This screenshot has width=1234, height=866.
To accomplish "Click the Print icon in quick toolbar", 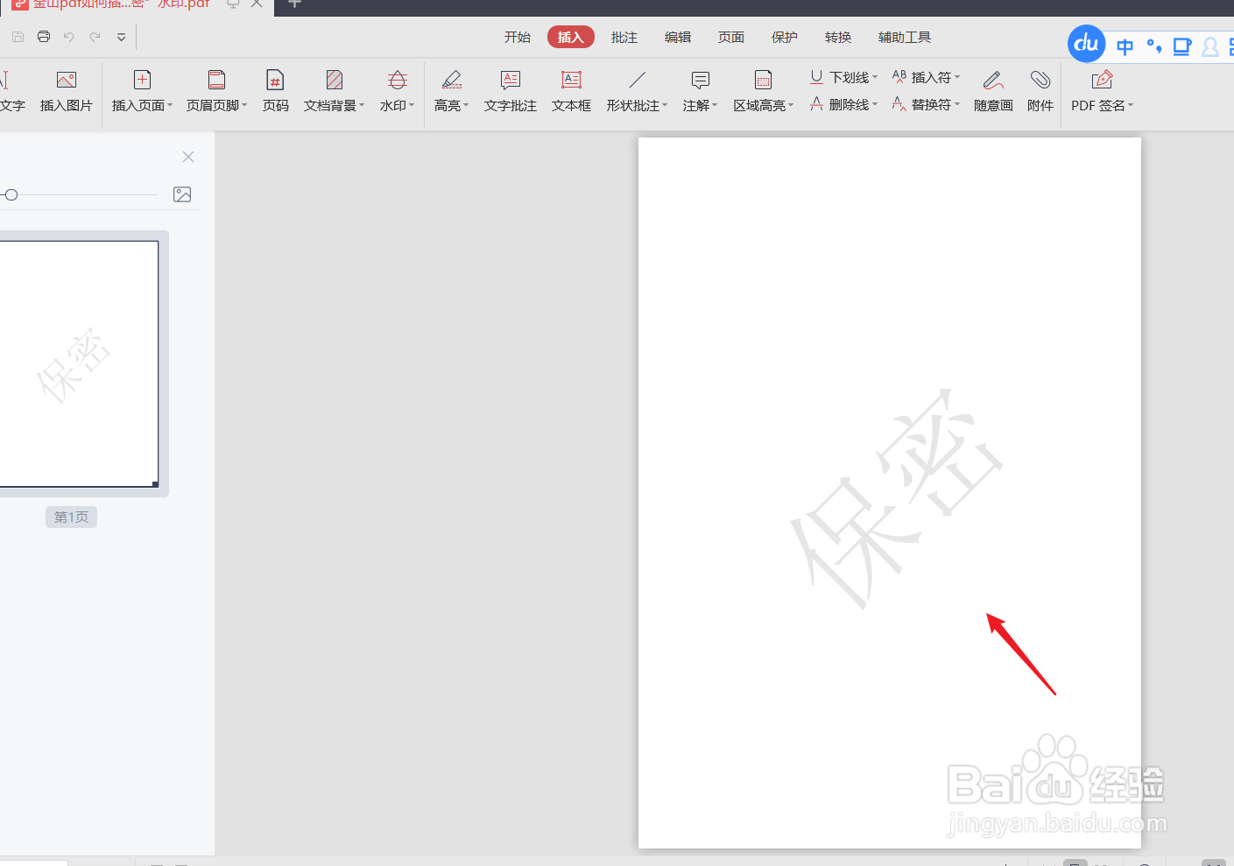I will pyautogui.click(x=44, y=37).
